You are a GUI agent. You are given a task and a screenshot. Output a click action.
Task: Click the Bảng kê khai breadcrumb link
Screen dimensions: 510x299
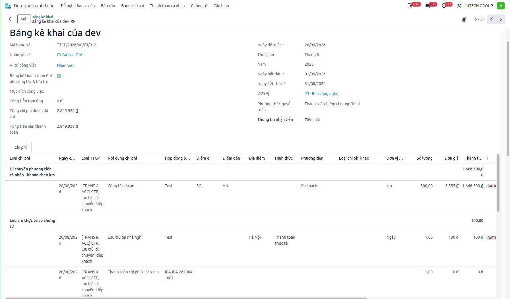(42, 17)
